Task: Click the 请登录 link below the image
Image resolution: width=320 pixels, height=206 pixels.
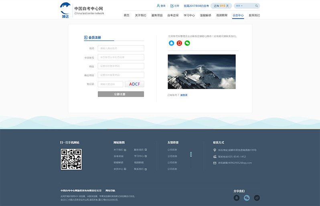Action: pos(184,95)
